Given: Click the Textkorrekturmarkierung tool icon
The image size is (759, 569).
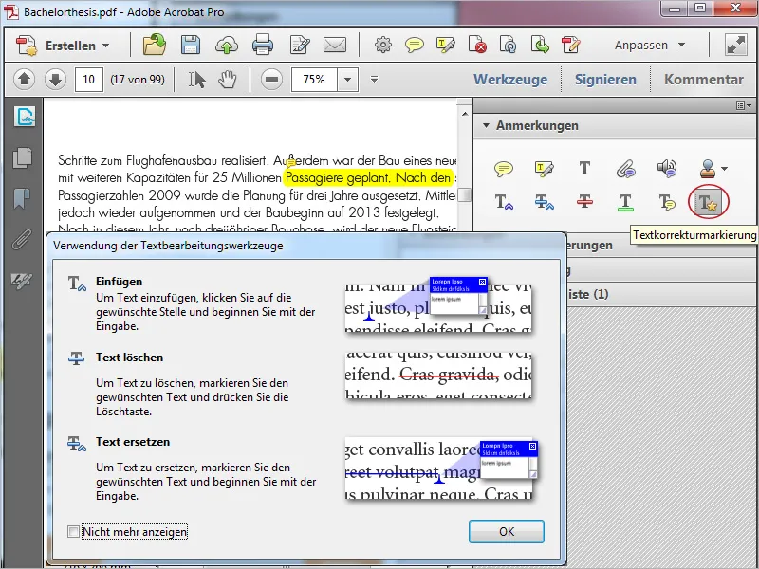Looking at the screenshot, I should point(708,202).
